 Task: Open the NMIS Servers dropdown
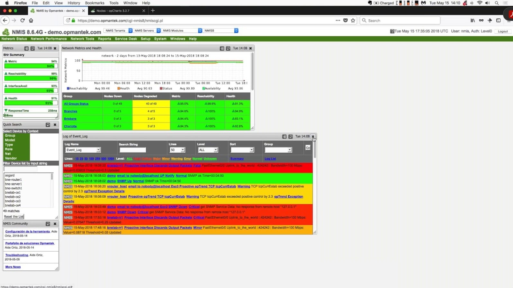147,31
